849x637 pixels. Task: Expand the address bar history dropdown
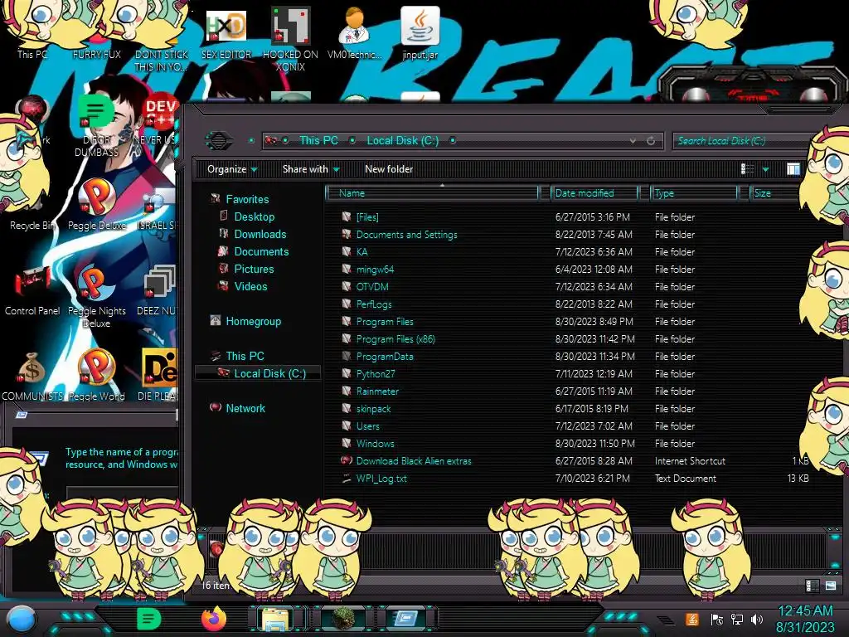(x=633, y=141)
